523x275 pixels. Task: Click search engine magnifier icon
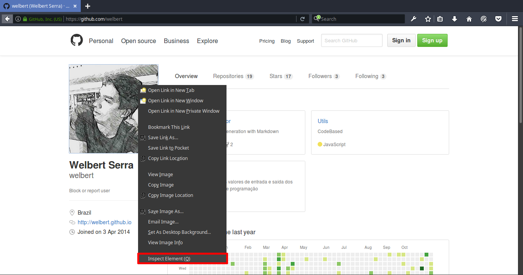(x=317, y=18)
